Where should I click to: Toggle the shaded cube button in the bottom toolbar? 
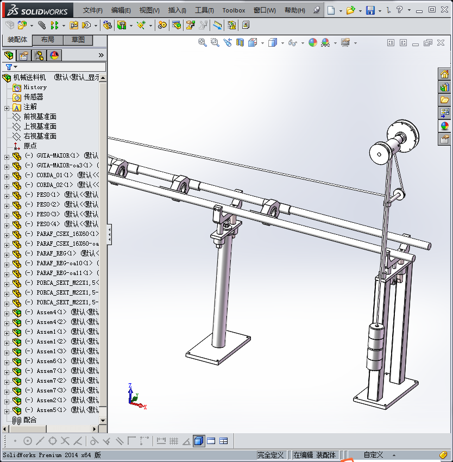point(199,441)
